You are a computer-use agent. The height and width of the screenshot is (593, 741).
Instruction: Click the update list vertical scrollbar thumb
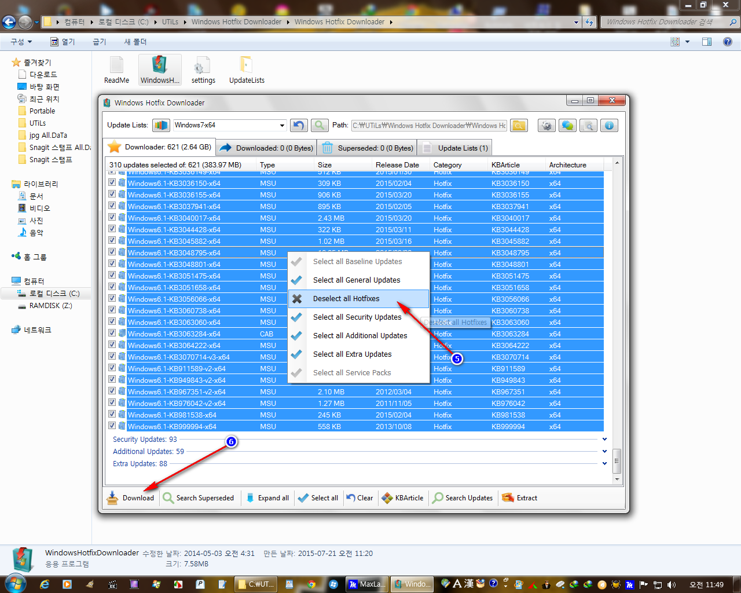coord(617,462)
